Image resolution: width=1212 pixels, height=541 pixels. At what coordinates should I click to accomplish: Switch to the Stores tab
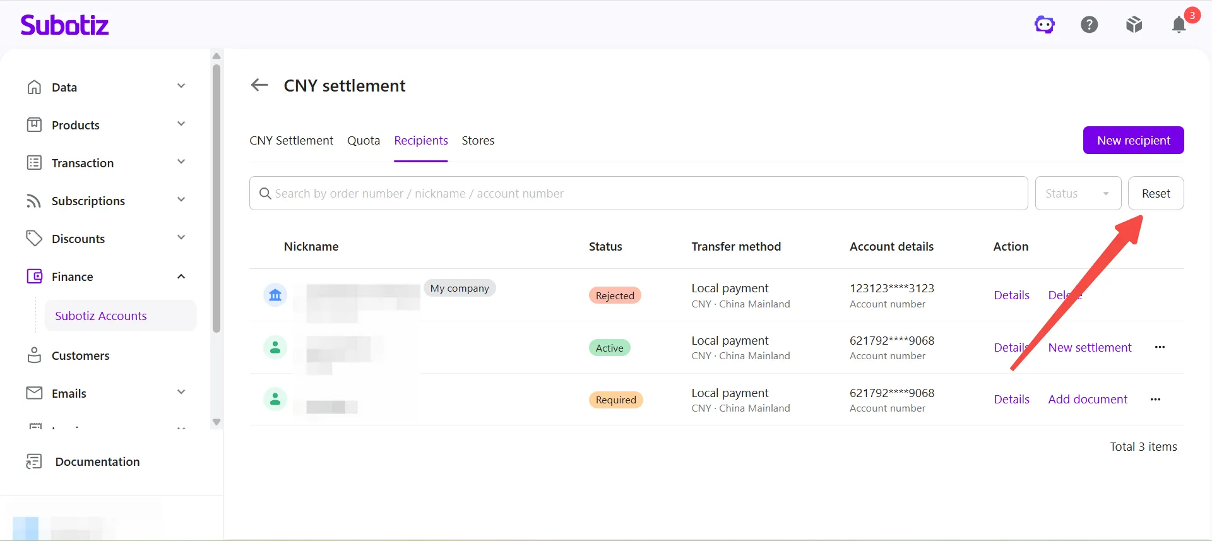click(478, 140)
